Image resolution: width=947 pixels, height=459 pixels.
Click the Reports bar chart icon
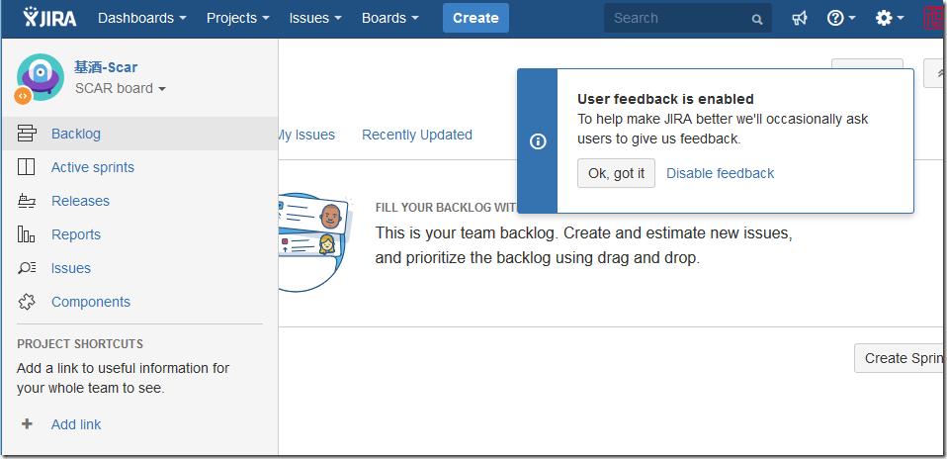point(27,234)
